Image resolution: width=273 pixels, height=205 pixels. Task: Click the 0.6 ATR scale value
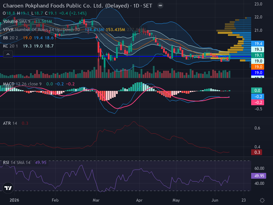pos(257,128)
